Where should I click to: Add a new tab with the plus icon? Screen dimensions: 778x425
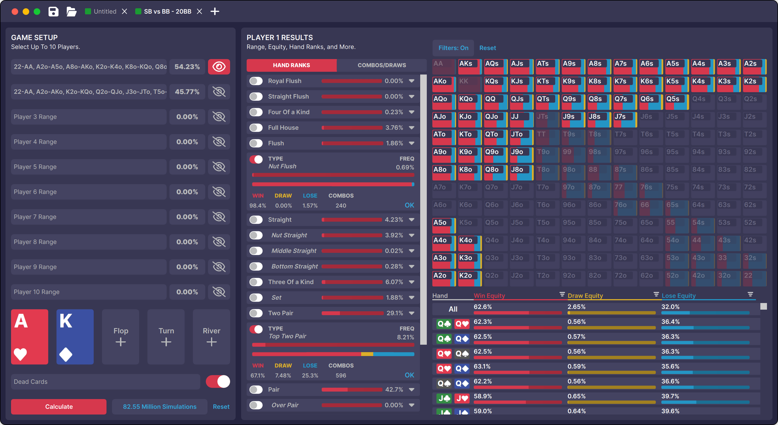[215, 12]
